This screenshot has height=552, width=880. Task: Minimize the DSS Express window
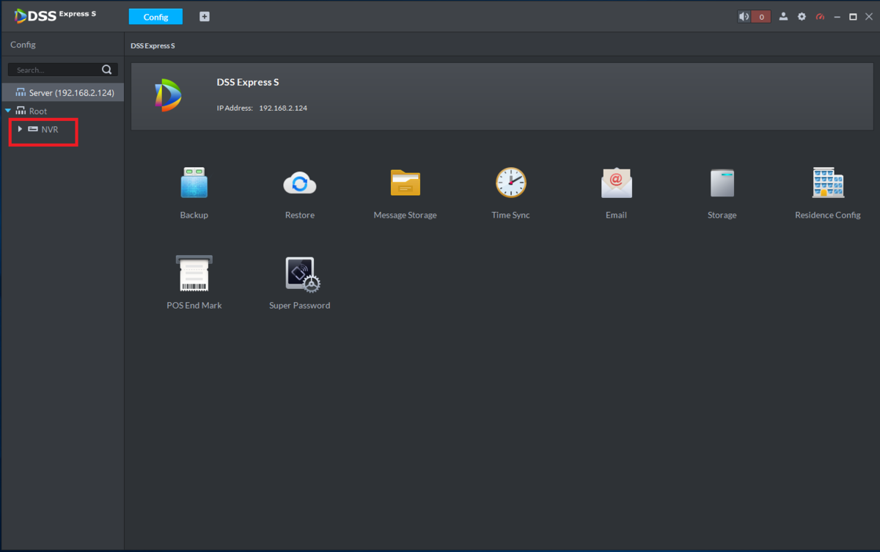pyautogui.click(x=837, y=16)
